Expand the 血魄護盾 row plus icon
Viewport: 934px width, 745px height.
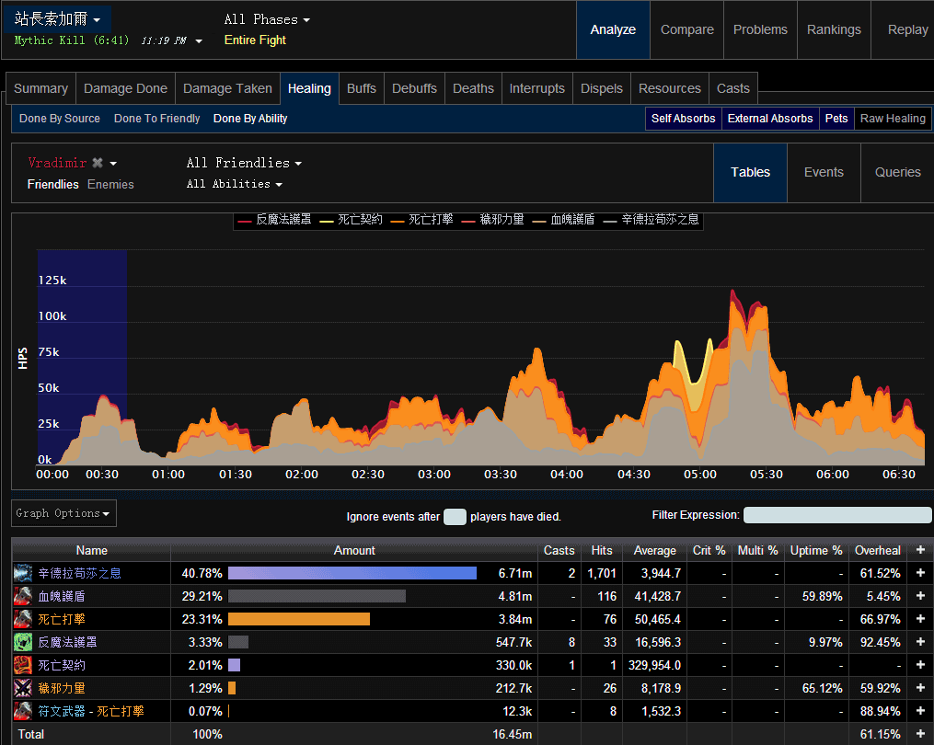pos(920,596)
